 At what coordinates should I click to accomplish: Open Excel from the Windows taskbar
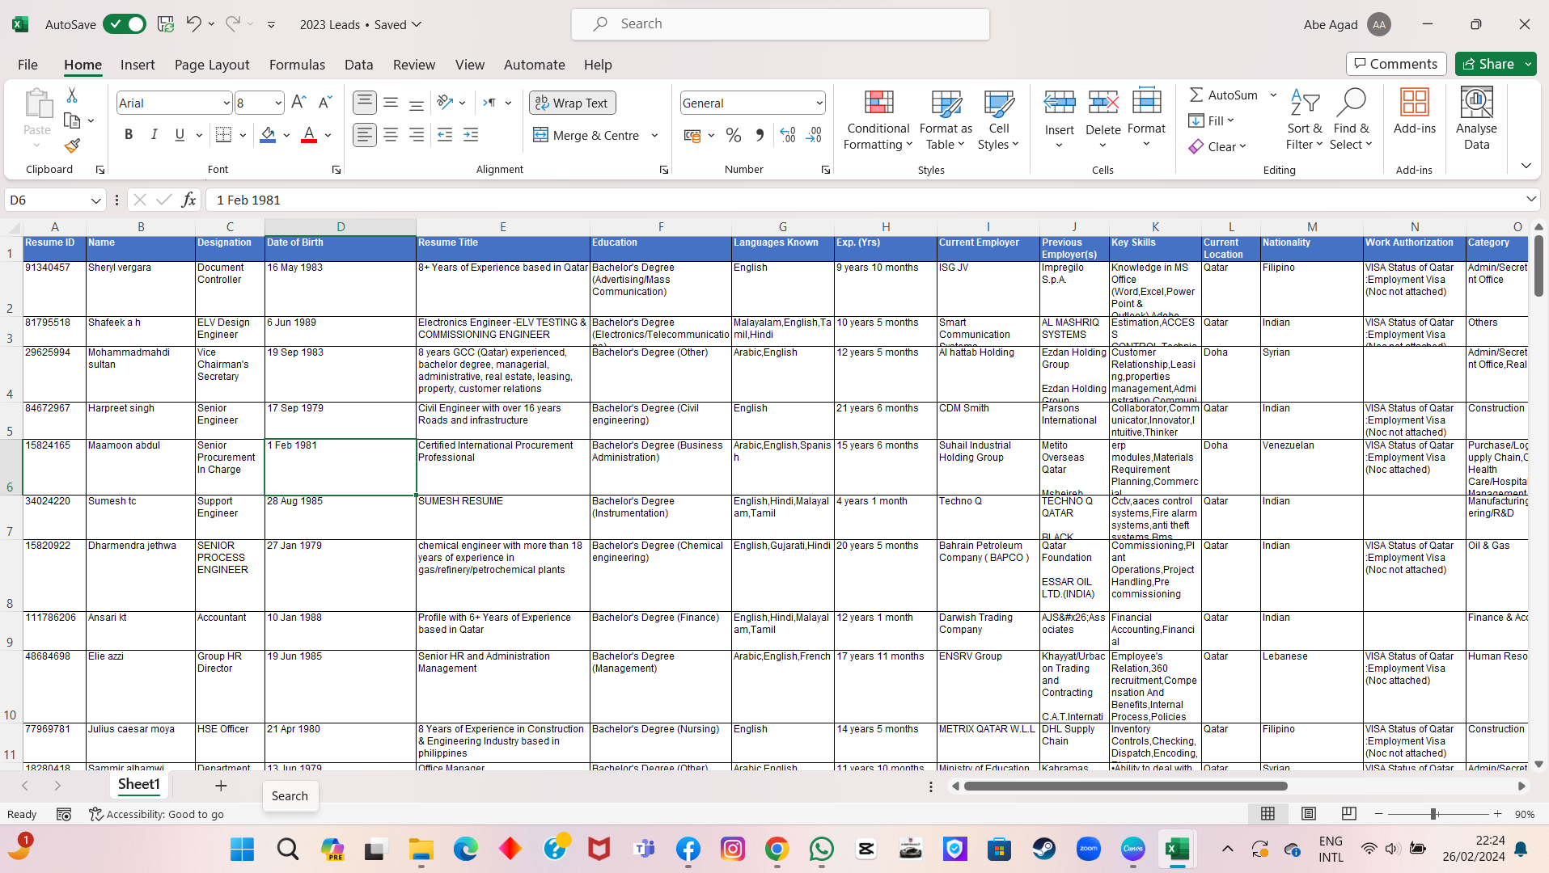point(1177,849)
